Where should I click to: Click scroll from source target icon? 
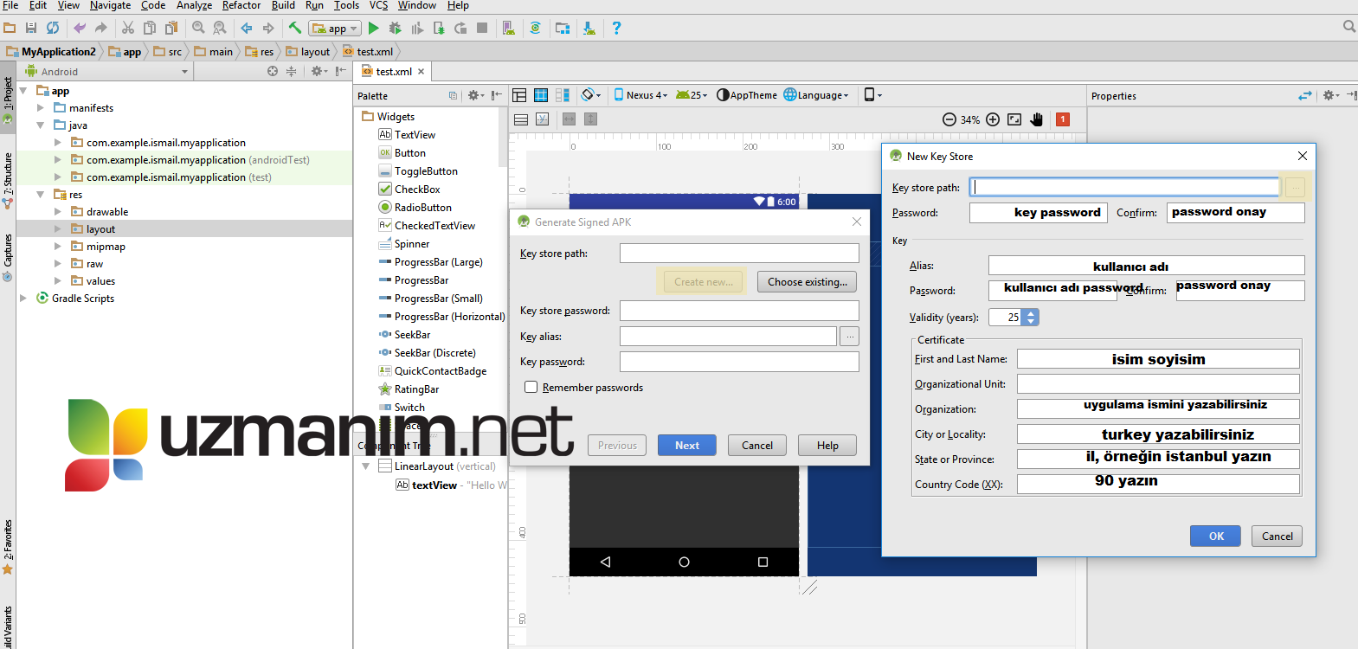pyautogui.click(x=273, y=72)
